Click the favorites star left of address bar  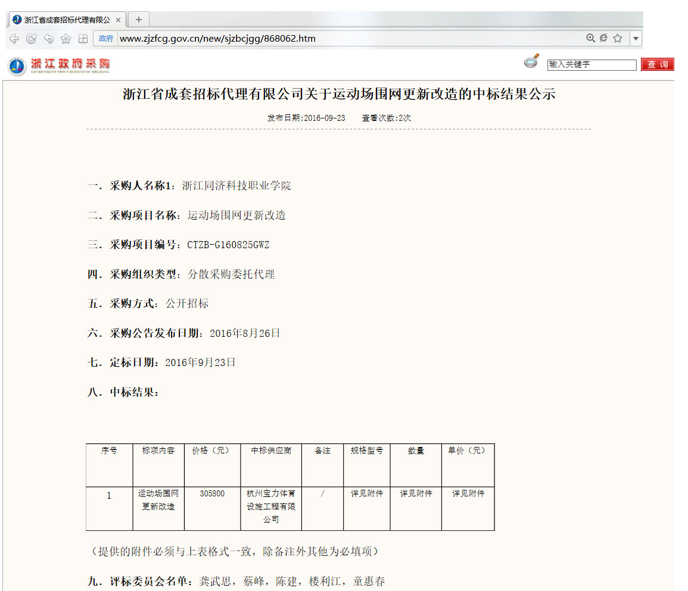tap(66, 39)
